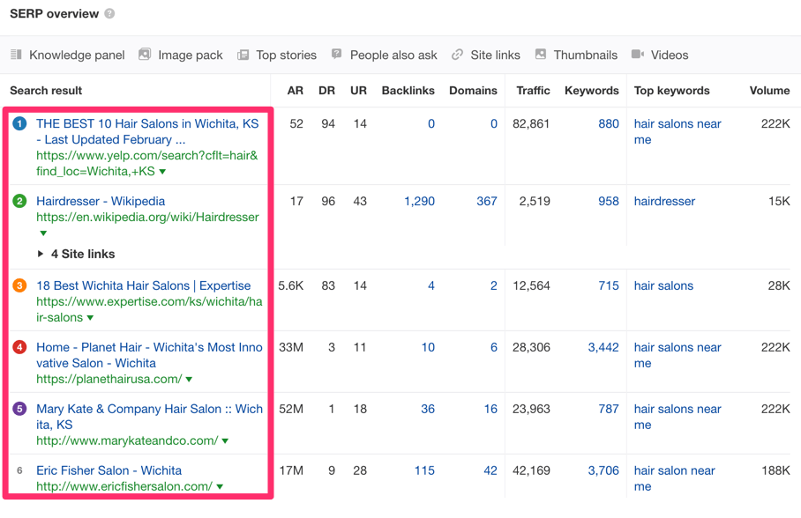Click the Image pack icon
Viewport: 801px width, 518px height.
(x=145, y=54)
